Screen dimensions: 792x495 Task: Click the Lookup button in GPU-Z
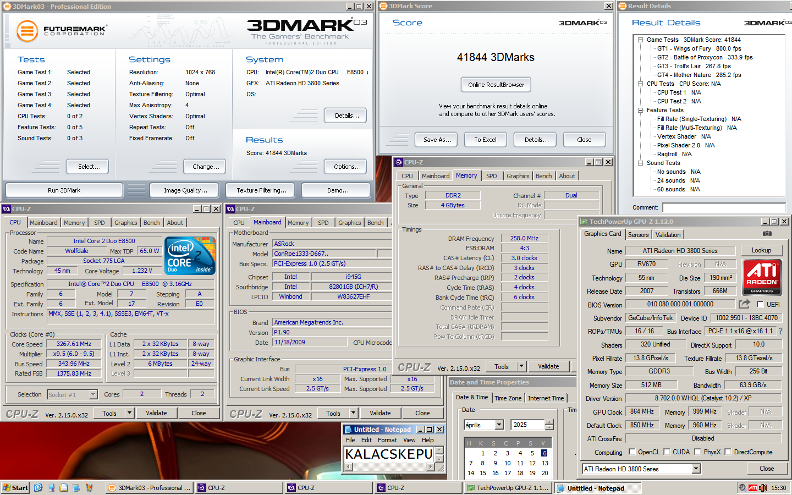pyautogui.click(x=761, y=250)
